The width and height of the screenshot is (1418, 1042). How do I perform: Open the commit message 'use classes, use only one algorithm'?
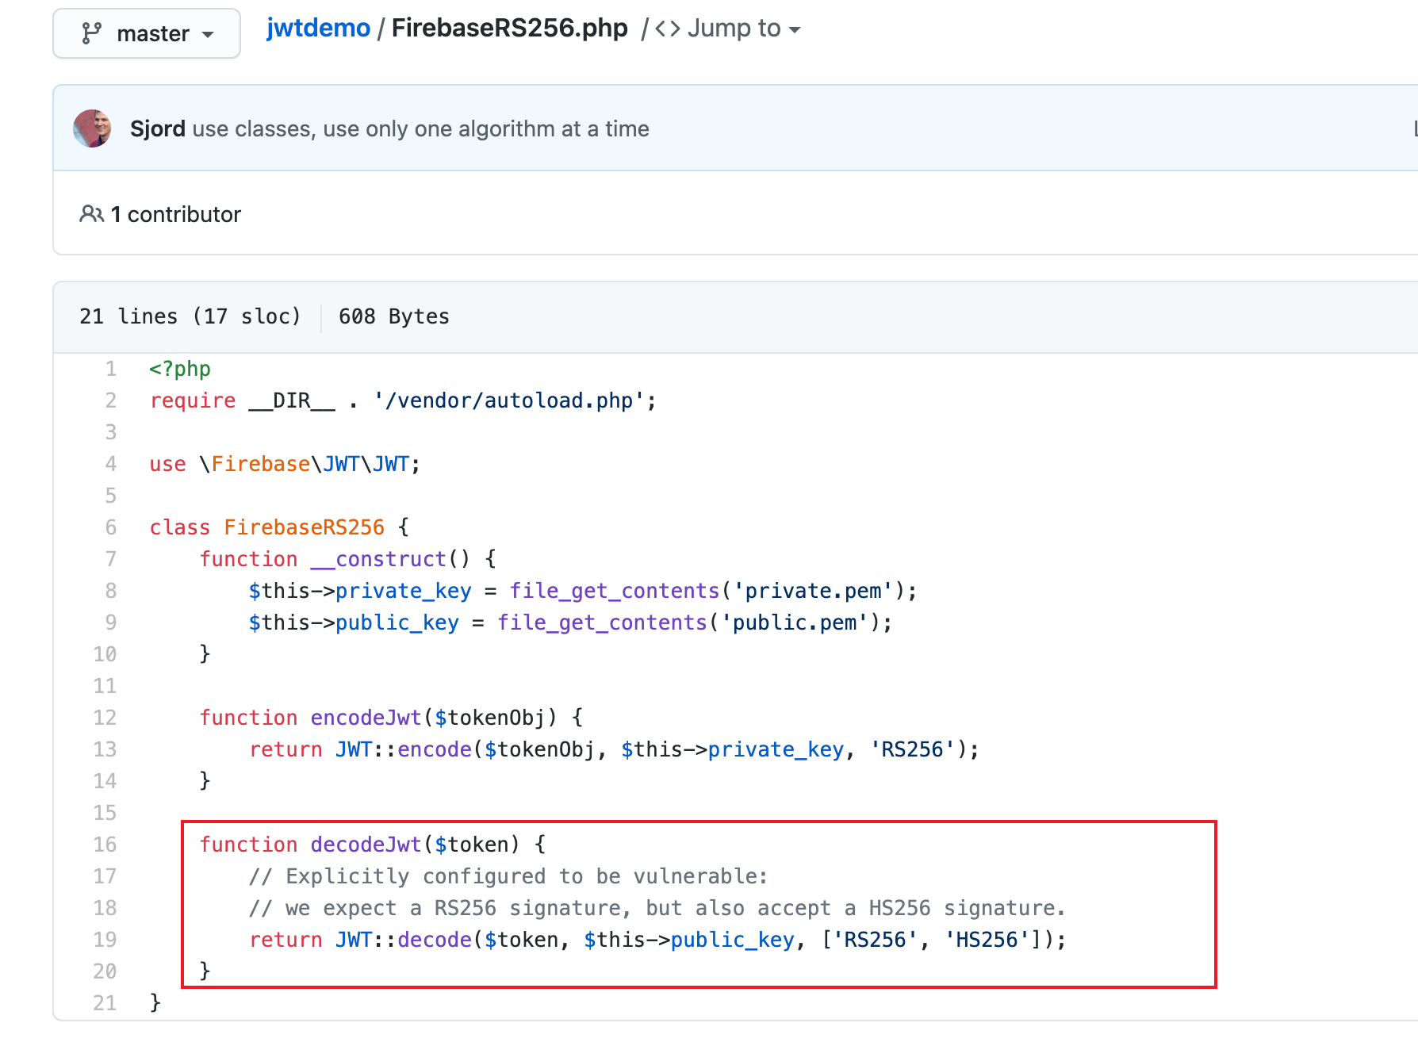(420, 128)
